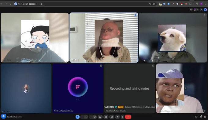208x120 pixels.
Task: Open the magic wand effects icon at top right
Action: click(201, 10)
